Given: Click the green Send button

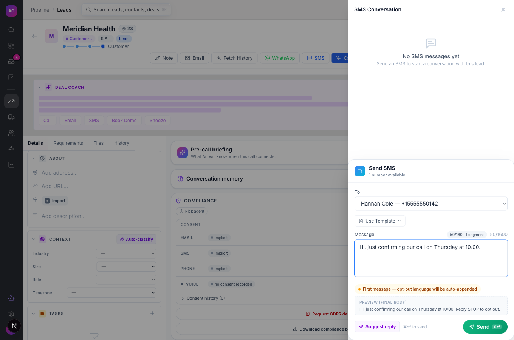Looking at the screenshot, I should point(485,327).
